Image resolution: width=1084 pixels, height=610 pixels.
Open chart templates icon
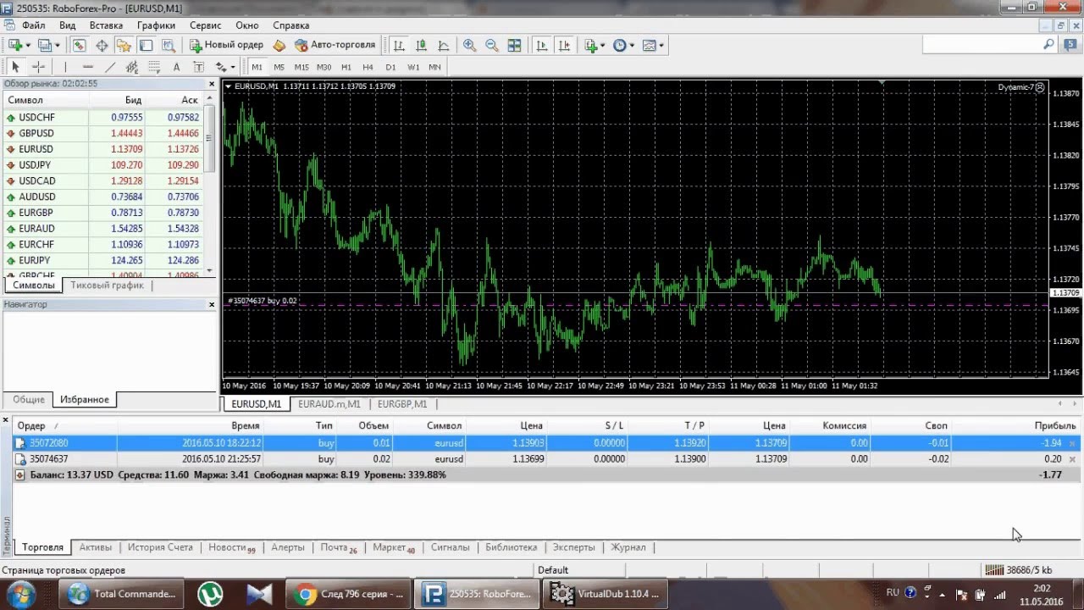coord(650,45)
